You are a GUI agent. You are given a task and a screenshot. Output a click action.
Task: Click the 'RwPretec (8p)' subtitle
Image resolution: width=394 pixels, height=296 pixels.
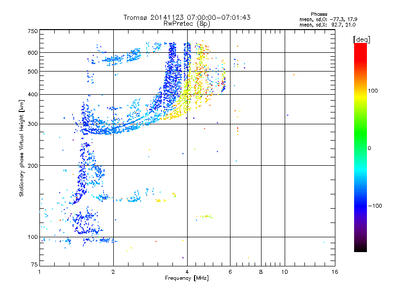187,24
